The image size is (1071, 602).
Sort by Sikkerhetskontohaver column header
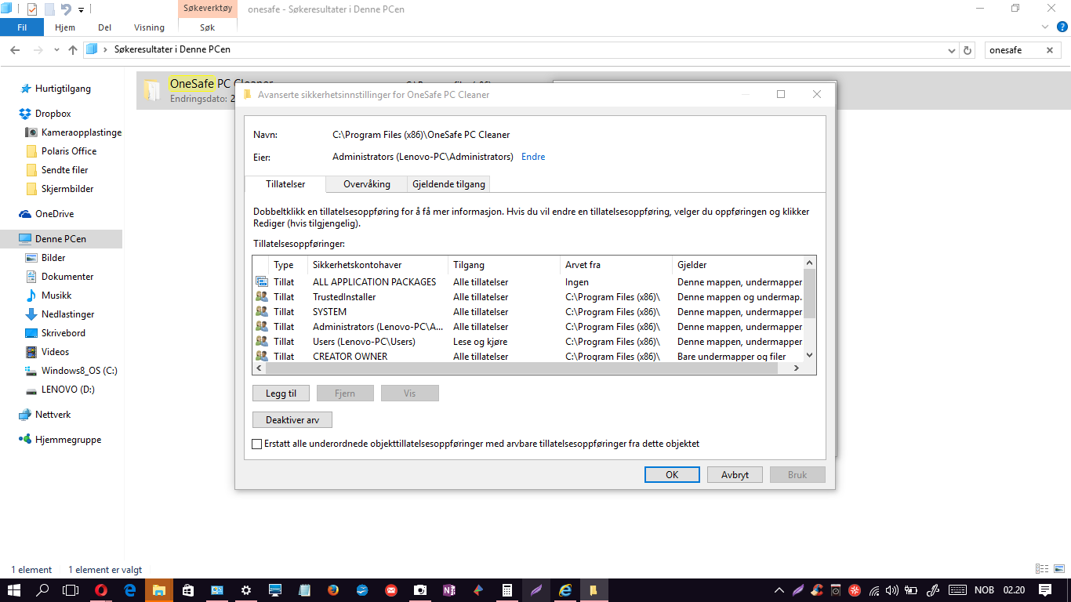377,265
